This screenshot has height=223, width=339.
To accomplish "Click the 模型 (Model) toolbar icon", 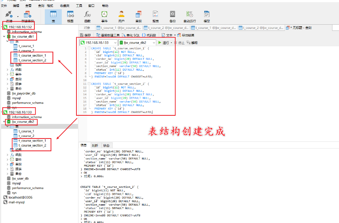I will tap(207, 14).
